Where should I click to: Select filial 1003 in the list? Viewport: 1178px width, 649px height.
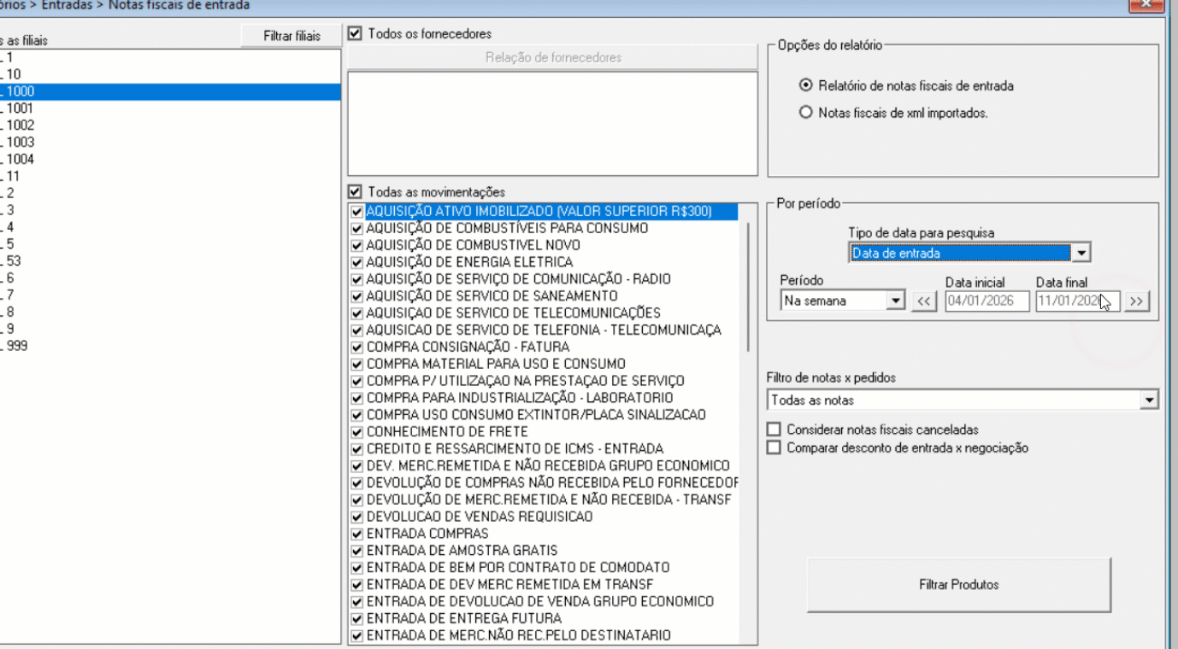click(x=170, y=143)
